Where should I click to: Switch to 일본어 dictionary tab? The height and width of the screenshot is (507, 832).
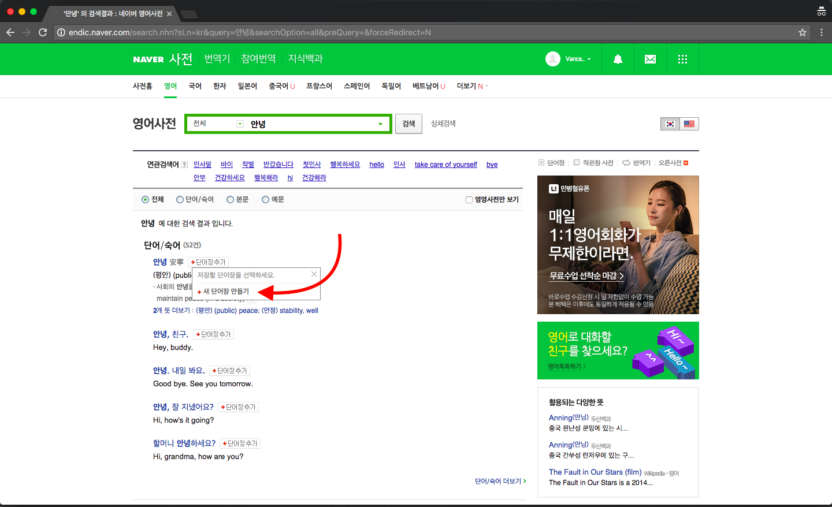[247, 86]
